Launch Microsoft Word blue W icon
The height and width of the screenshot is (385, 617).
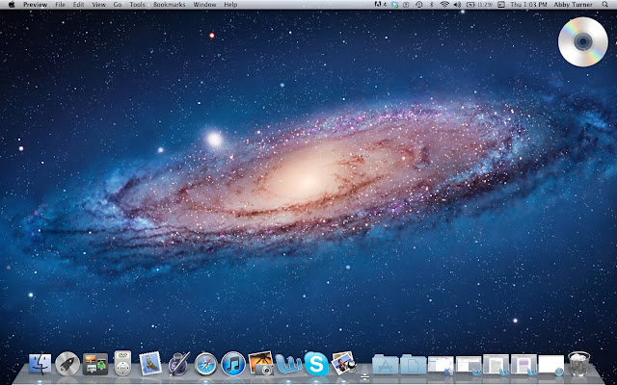288,364
